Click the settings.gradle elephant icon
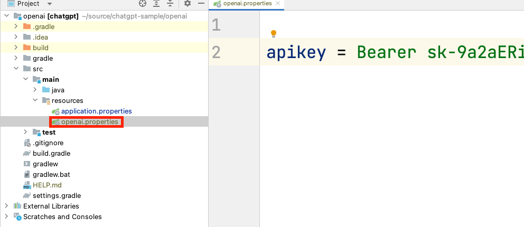This screenshot has height=227, width=524. point(27,196)
